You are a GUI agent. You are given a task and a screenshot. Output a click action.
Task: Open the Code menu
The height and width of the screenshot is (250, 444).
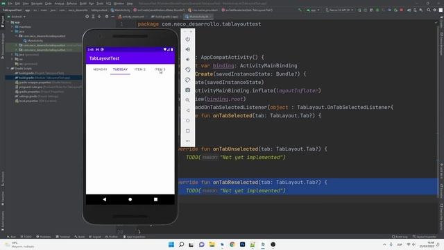[x=49, y=3]
